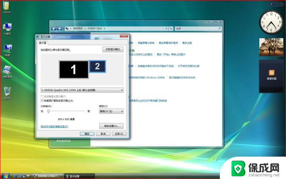
Task: Check 'Extend the desktop onto this monitor' checkbox
Action: (x=42, y=101)
